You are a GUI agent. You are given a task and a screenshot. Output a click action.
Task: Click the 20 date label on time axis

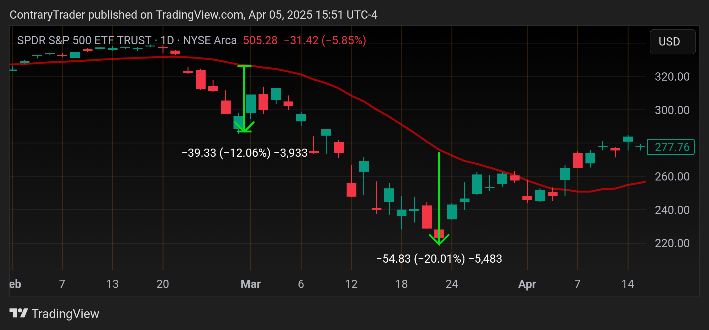163,284
